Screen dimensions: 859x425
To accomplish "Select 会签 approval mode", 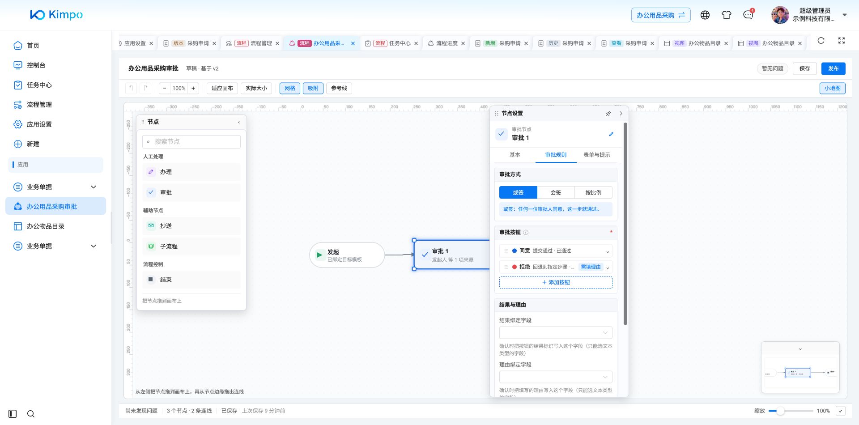I will coord(556,192).
